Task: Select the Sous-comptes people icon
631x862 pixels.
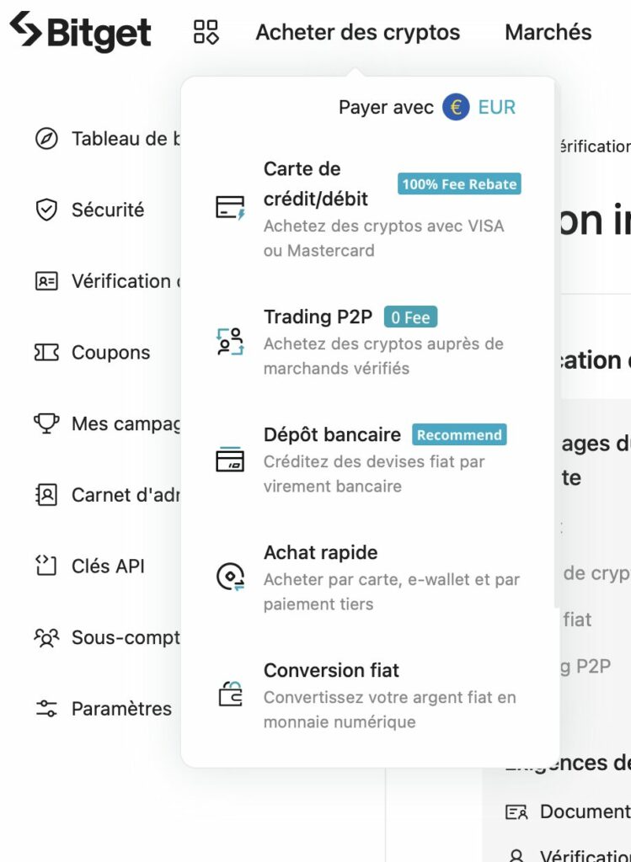Action: click(x=45, y=637)
